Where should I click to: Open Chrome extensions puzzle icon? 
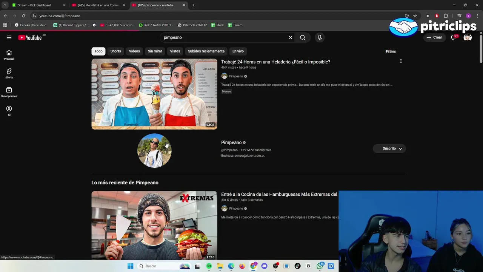(x=446, y=16)
